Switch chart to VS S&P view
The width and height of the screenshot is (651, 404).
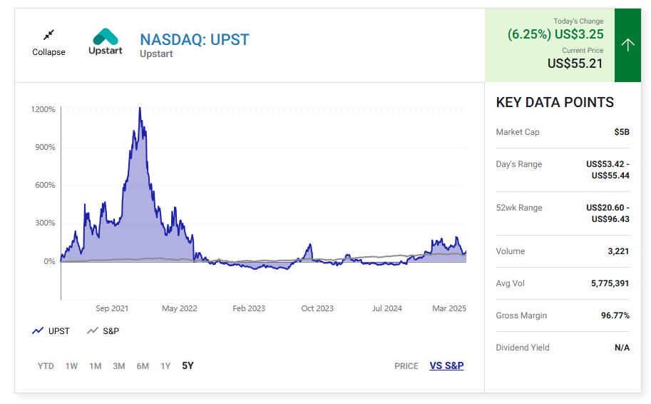tap(446, 365)
